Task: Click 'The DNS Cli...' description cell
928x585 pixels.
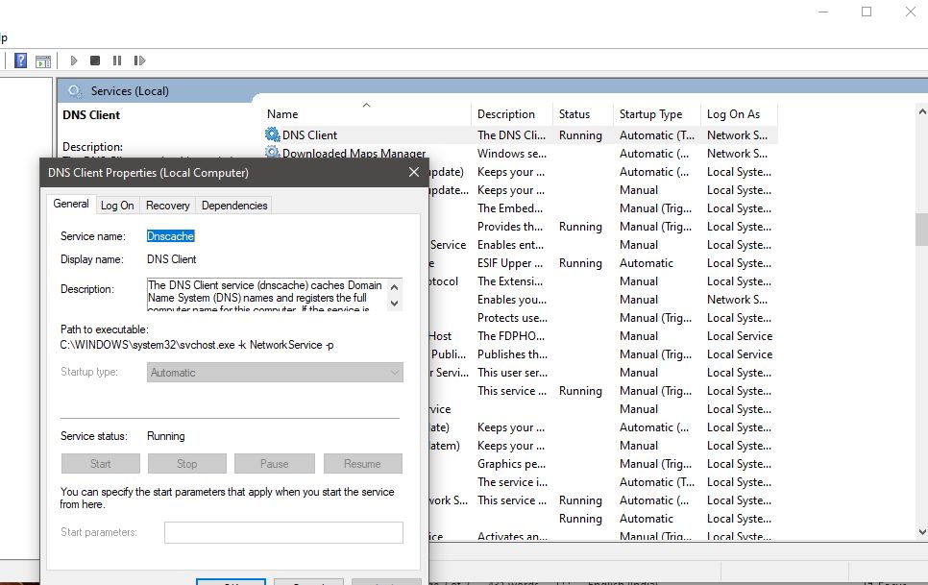Action: point(511,134)
